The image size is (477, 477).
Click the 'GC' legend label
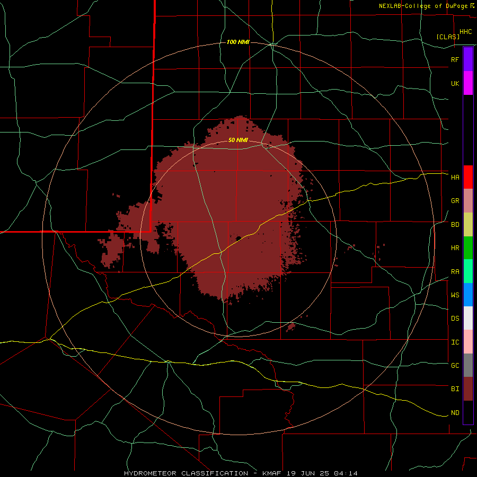(x=455, y=365)
